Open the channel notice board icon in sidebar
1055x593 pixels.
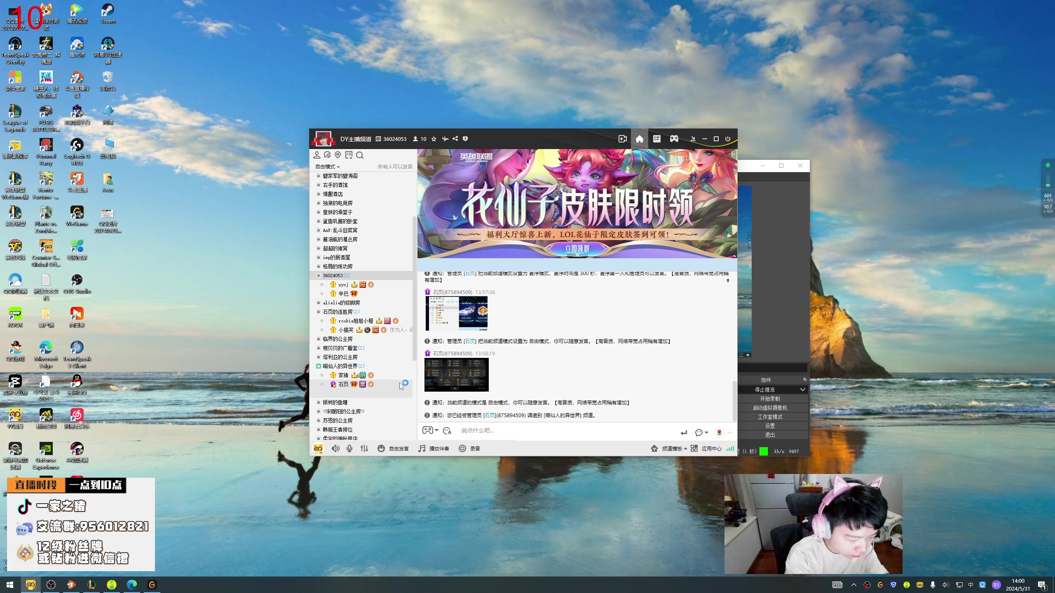[349, 155]
